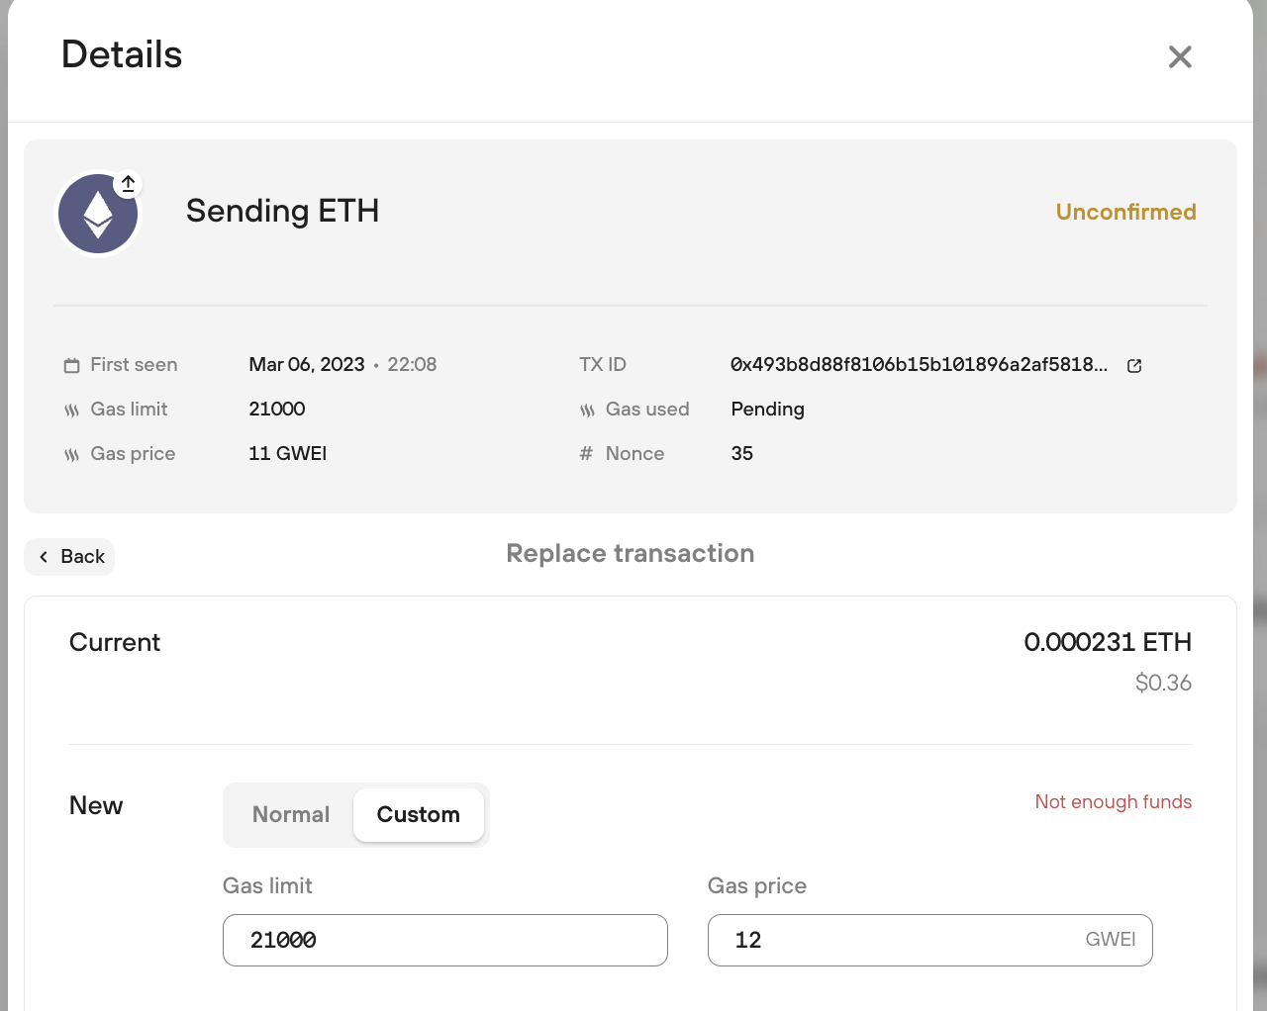Click the send arrow badge on the ETH icon
The width and height of the screenshot is (1267, 1011).
point(128,183)
